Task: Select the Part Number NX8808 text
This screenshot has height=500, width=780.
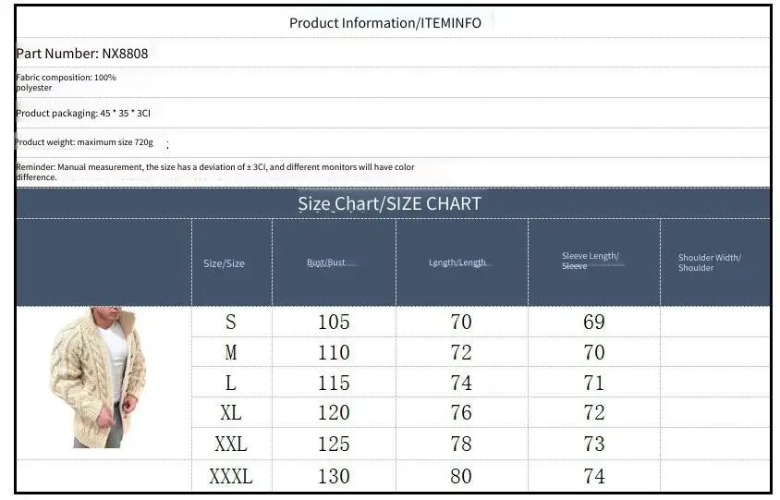Action: coord(82,54)
